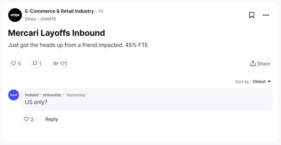Click the Yesterday timestamp on the comment
Viewport: 281px width, 145px height.
76,95
